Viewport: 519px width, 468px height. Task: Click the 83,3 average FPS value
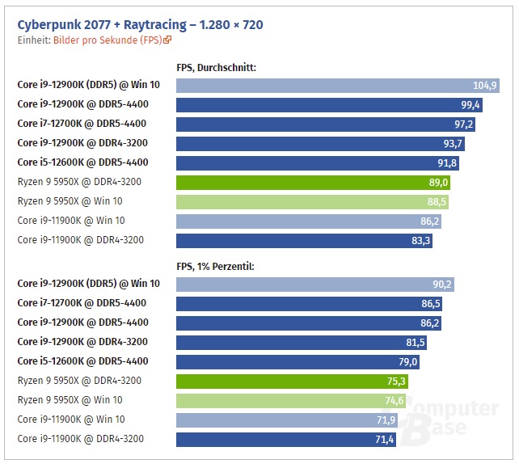point(420,241)
